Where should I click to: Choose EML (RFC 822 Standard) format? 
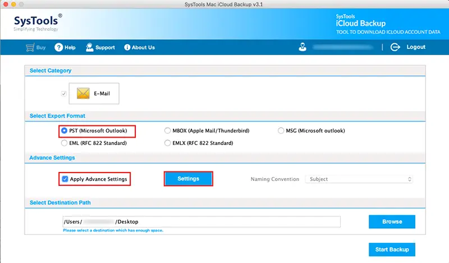64,143
